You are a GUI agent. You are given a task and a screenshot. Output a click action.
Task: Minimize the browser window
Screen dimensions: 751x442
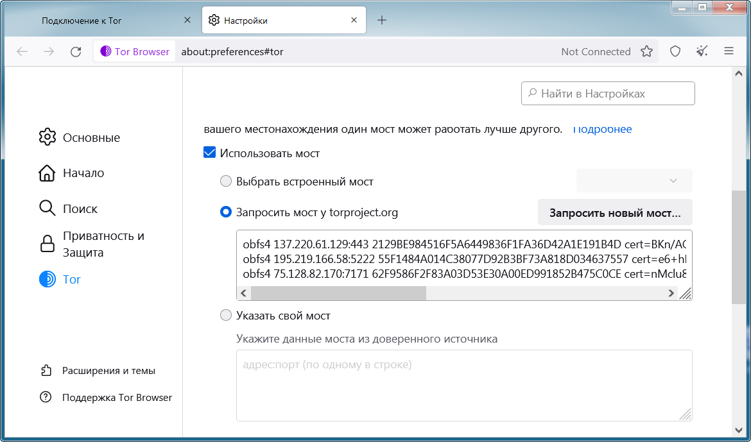pos(682,7)
